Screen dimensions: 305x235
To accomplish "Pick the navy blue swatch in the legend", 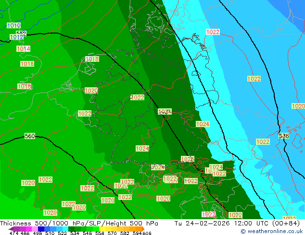I will 41,229.
